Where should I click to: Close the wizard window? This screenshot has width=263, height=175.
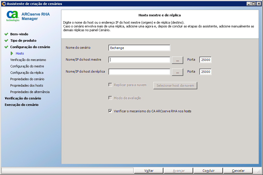coord(259,4)
